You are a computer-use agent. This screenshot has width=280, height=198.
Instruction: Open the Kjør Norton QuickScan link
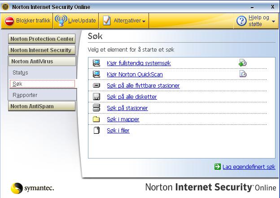(135, 75)
